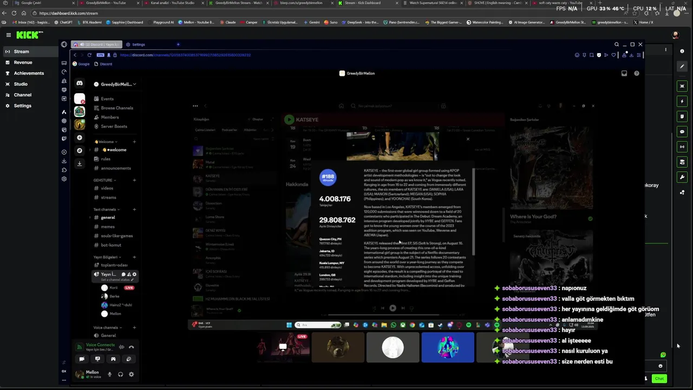
Task: Toggle Opera VPN badge
Action: (x=100, y=55)
